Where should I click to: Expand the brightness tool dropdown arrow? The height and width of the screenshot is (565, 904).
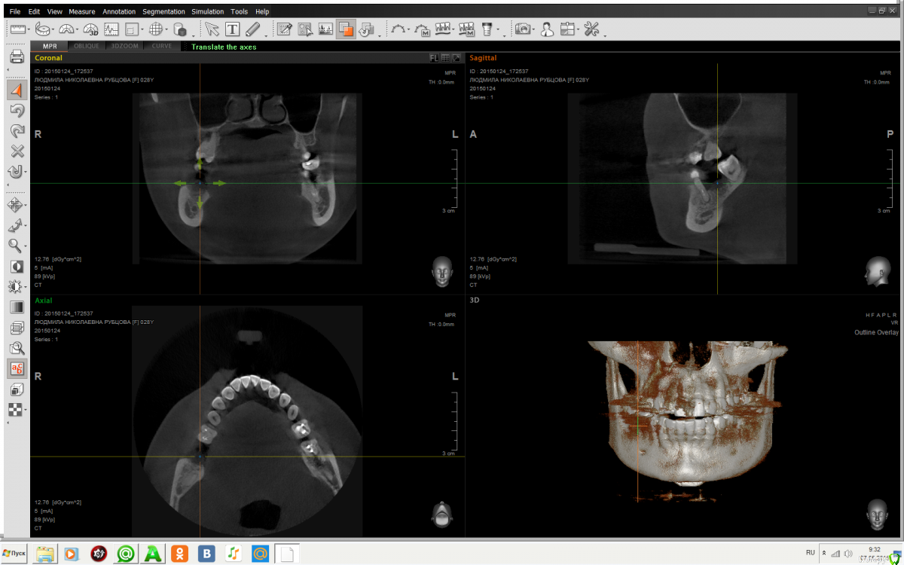[26, 287]
